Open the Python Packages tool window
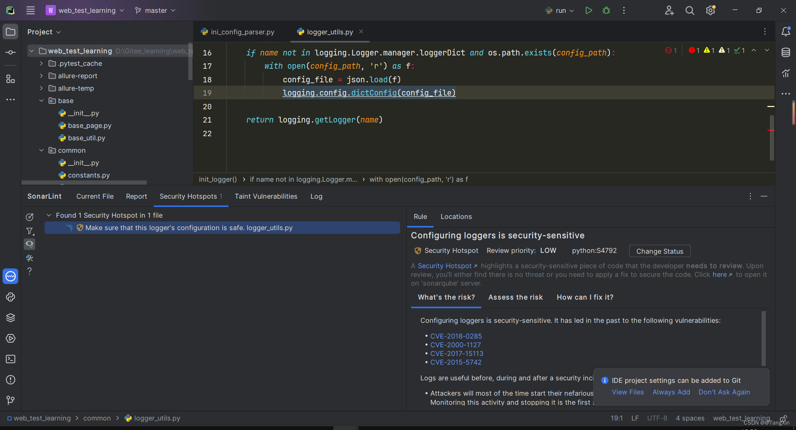 11,317
